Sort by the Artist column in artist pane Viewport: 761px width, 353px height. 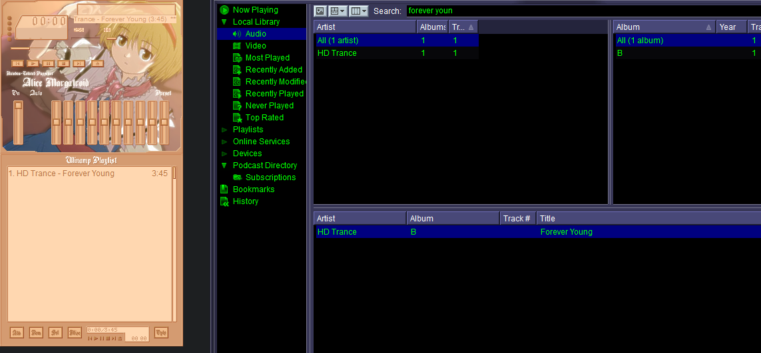365,27
